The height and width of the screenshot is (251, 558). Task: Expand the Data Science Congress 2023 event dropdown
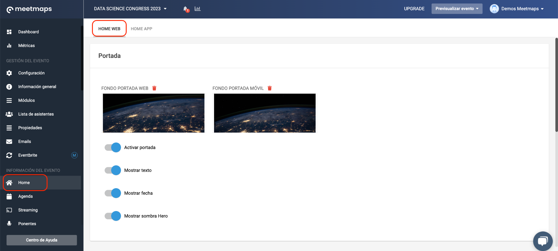point(130,9)
